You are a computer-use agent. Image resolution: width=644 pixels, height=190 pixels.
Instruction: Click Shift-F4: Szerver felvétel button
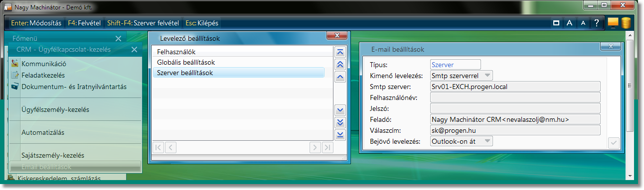tap(143, 23)
